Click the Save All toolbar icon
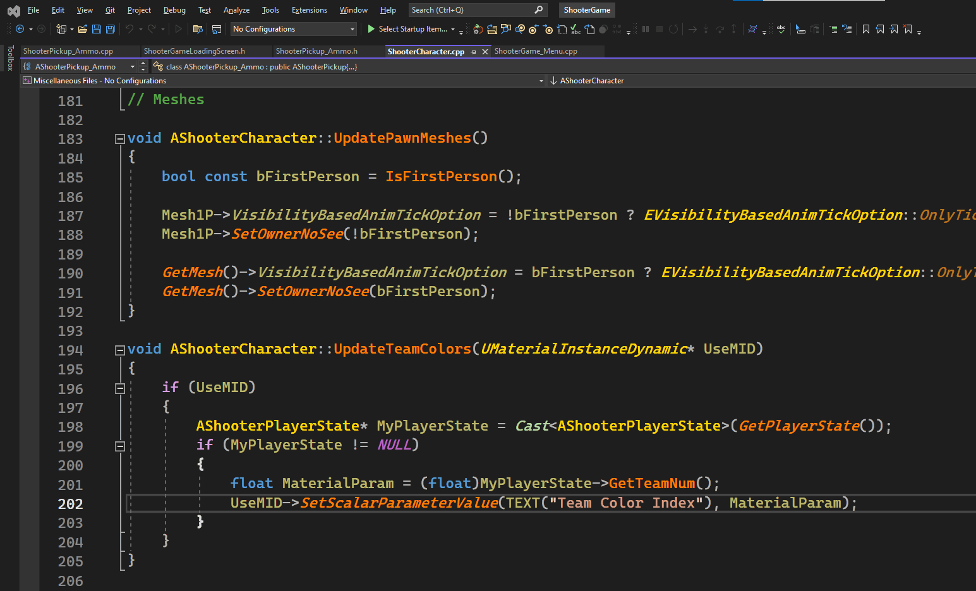976x591 pixels. pos(111,29)
